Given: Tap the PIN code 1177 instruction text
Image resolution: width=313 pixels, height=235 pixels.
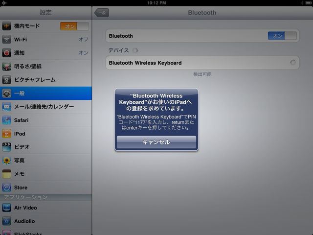Looking at the screenshot, I should tap(156, 122).
